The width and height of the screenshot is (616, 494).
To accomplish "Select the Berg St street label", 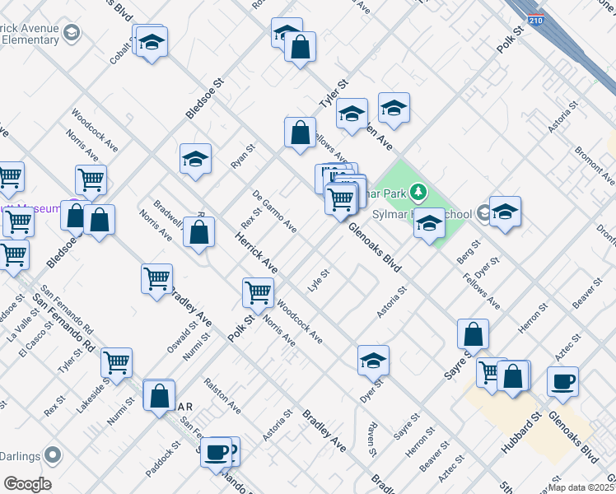I will coord(469,252).
